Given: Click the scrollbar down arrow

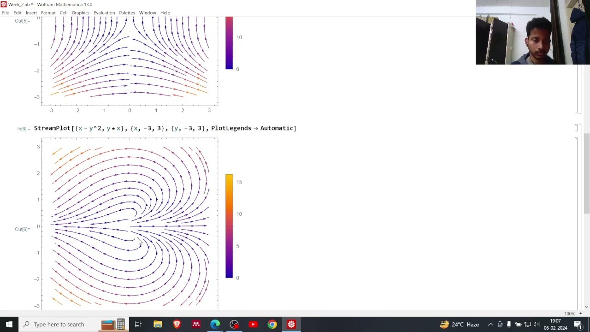Looking at the screenshot, I should tap(586, 307).
